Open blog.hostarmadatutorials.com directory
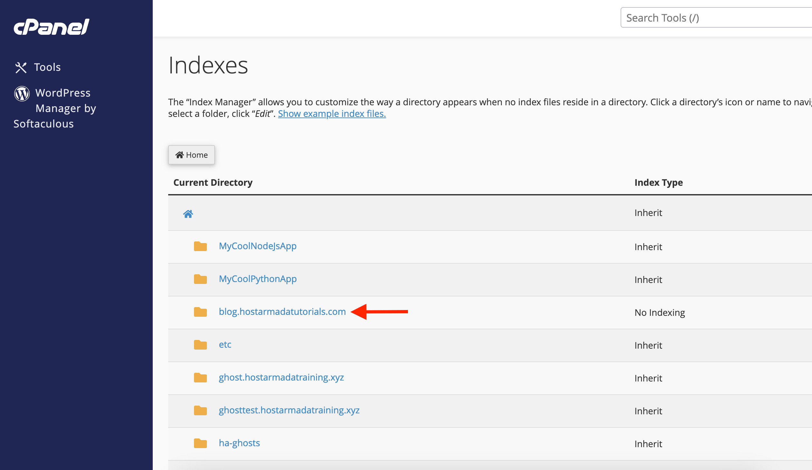The width and height of the screenshot is (812, 470). click(x=282, y=312)
